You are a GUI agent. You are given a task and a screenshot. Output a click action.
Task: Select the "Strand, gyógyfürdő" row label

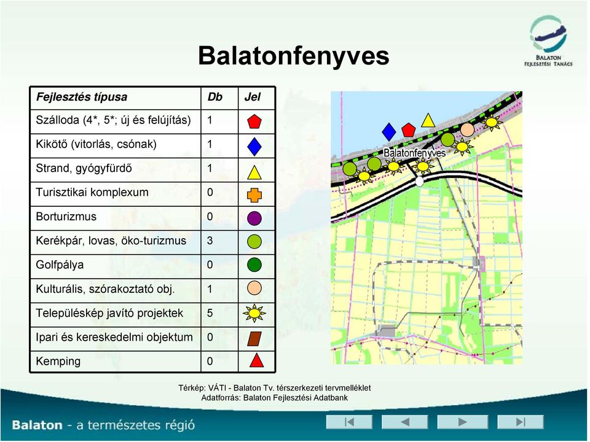click(x=84, y=168)
